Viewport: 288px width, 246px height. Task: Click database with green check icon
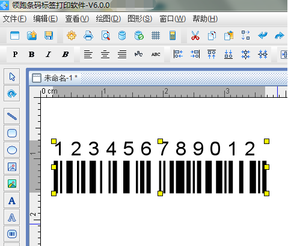[x=139, y=36]
